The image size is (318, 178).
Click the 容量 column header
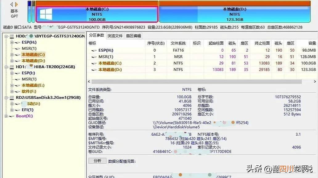(312, 43)
